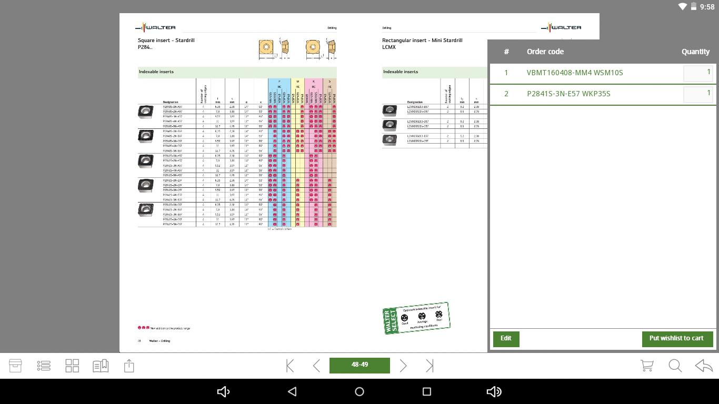719x404 pixels.
Task: Select order code P2841S-3N-E57 WKP35S
Action: (568, 94)
